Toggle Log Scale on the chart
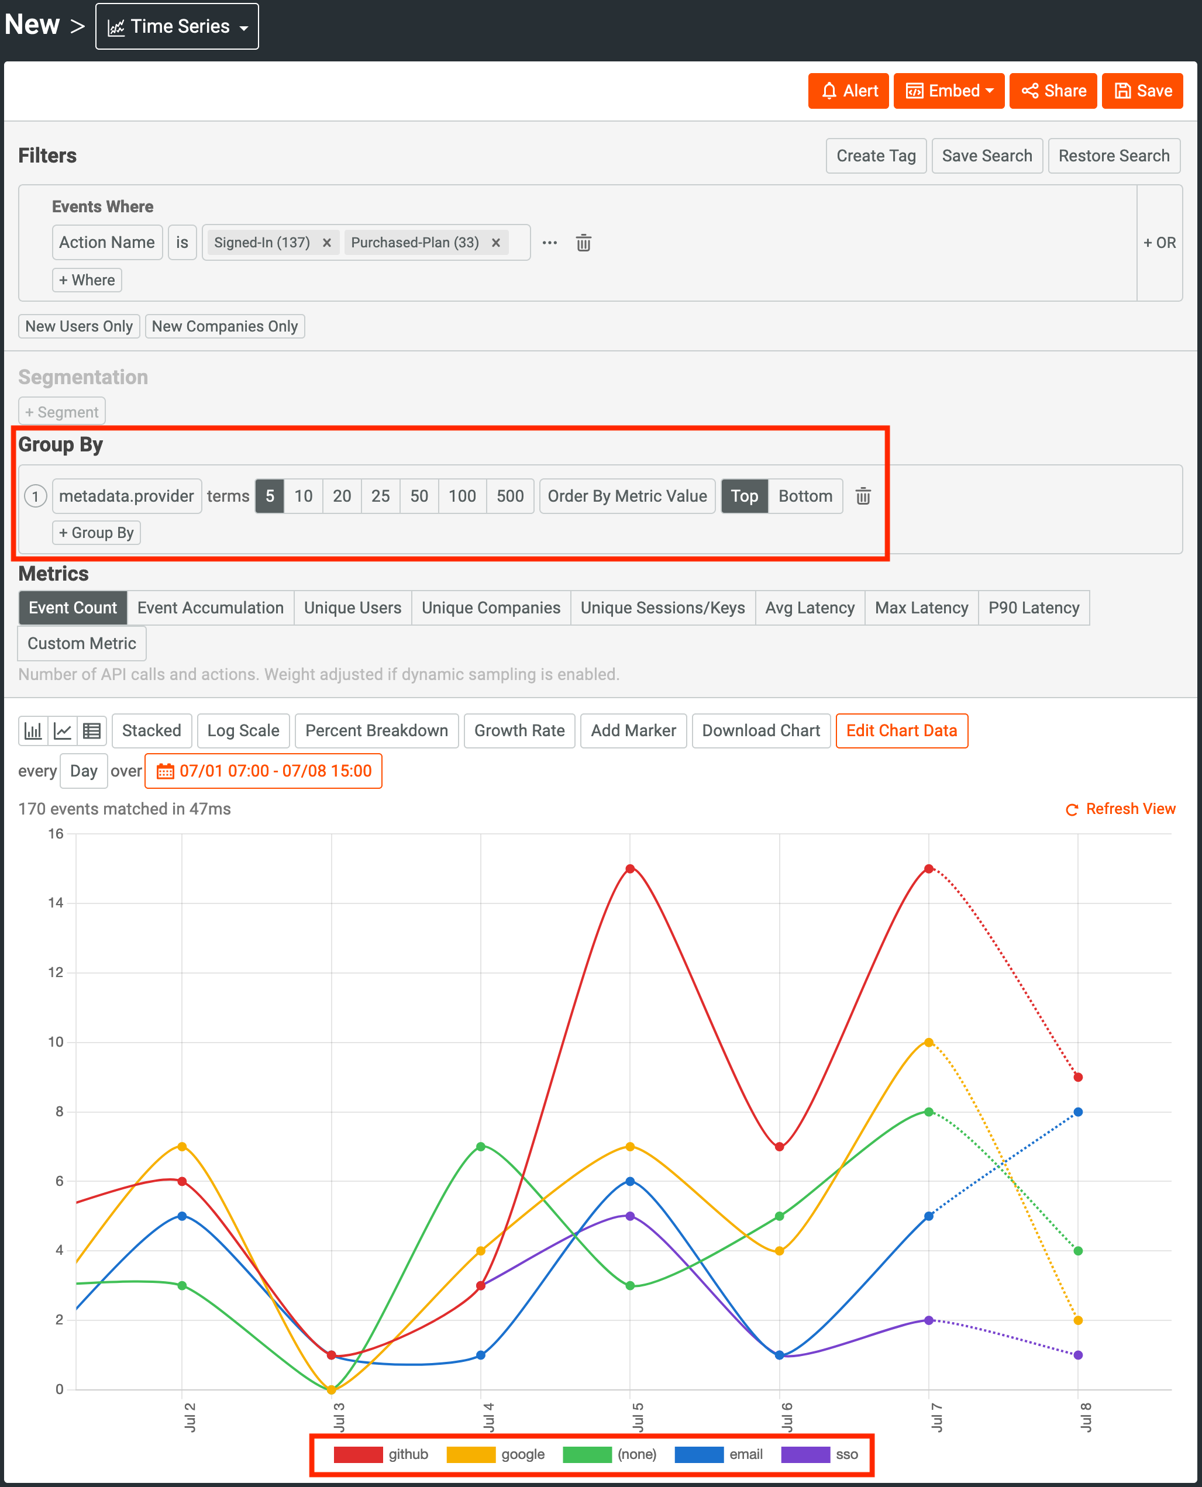1202x1487 pixels. point(243,730)
